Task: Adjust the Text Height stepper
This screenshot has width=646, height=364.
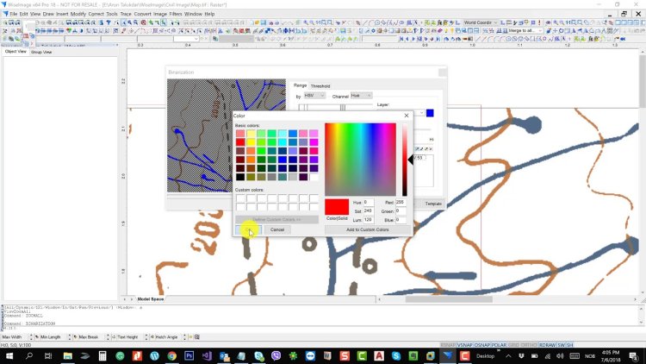Action: (146, 337)
